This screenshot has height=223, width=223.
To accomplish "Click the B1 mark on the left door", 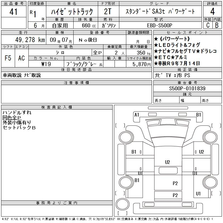I will (134, 152).
